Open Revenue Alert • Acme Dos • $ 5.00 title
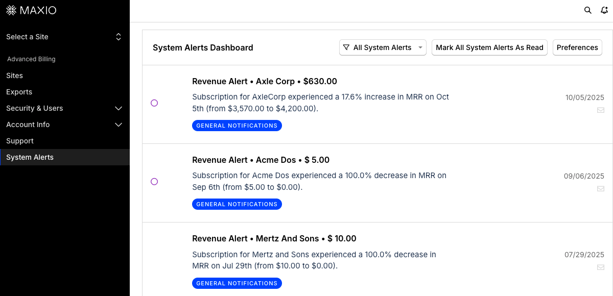 (261, 160)
